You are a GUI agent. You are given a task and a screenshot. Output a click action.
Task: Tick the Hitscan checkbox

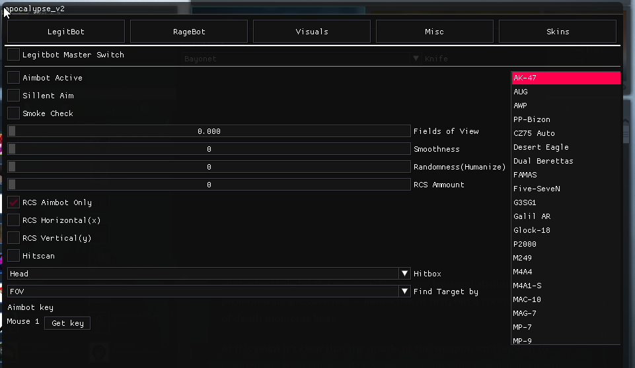14,256
